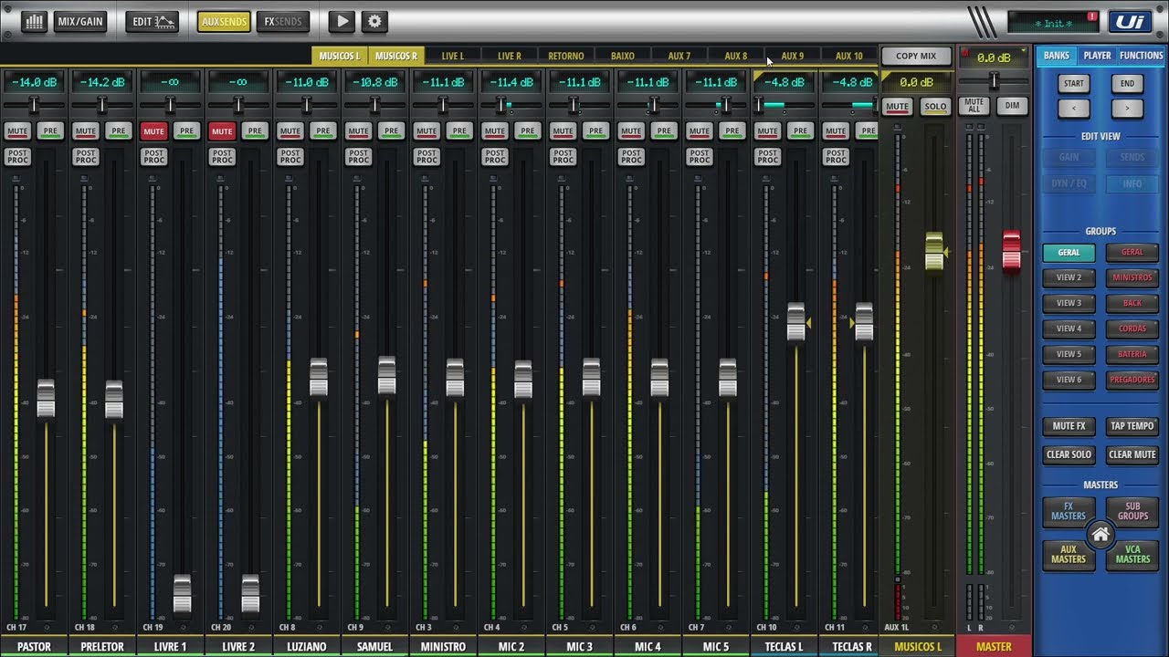Click CLEAR MUTE button
1169x657 pixels.
tap(1132, 454)
